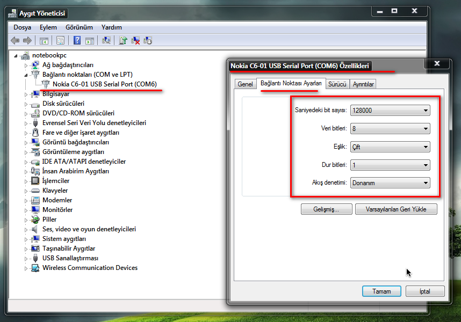
Task: Collapse Bağlantı noktaları (COM ve LPT) arrow
Action: coord(26,75)
